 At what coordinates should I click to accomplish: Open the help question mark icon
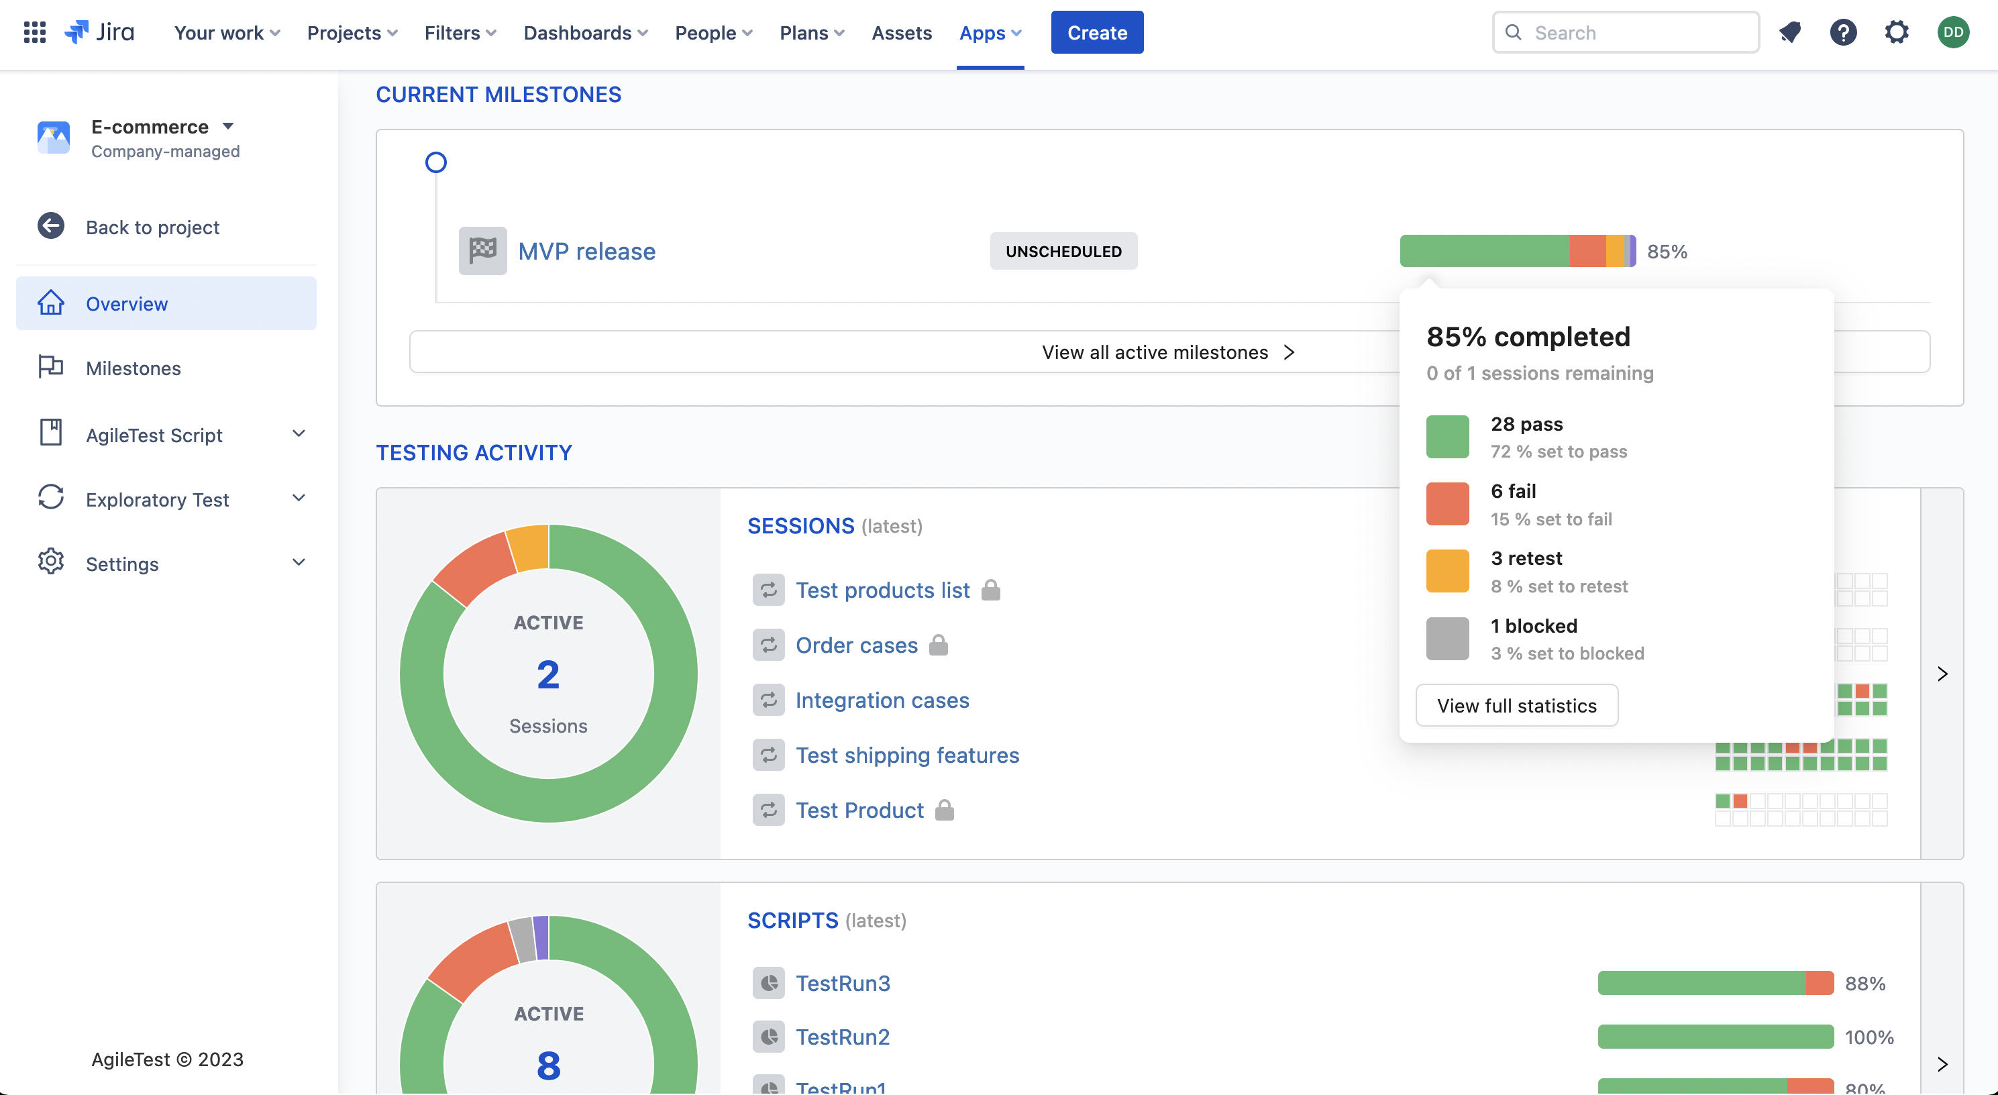1843,33
